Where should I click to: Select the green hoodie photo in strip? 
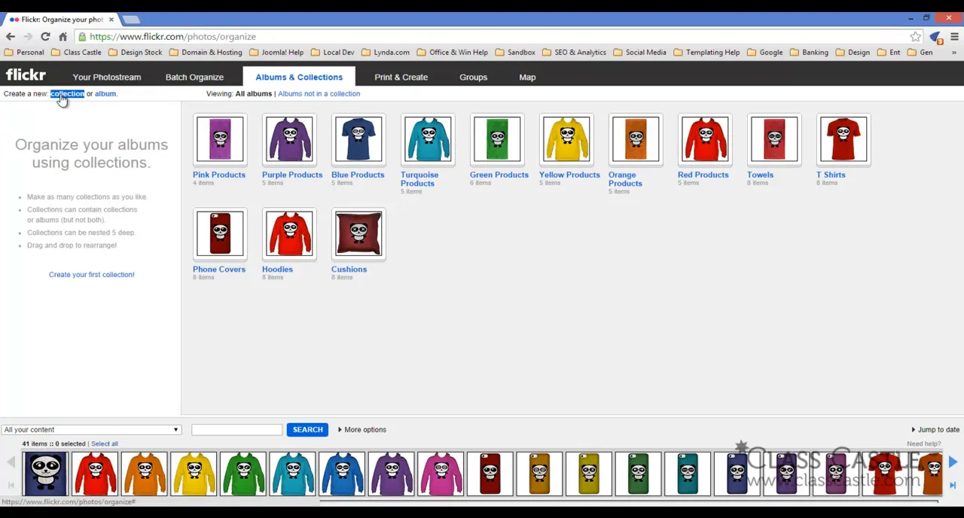click(243, 474)
